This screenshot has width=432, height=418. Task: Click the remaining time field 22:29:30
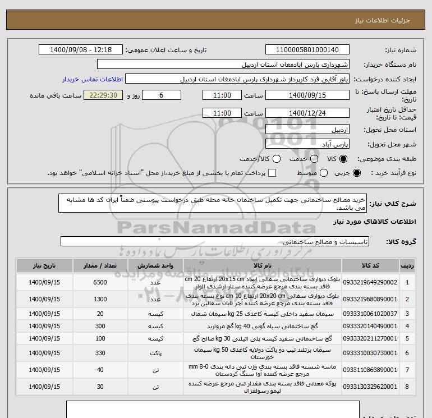[x=103, y=95]
